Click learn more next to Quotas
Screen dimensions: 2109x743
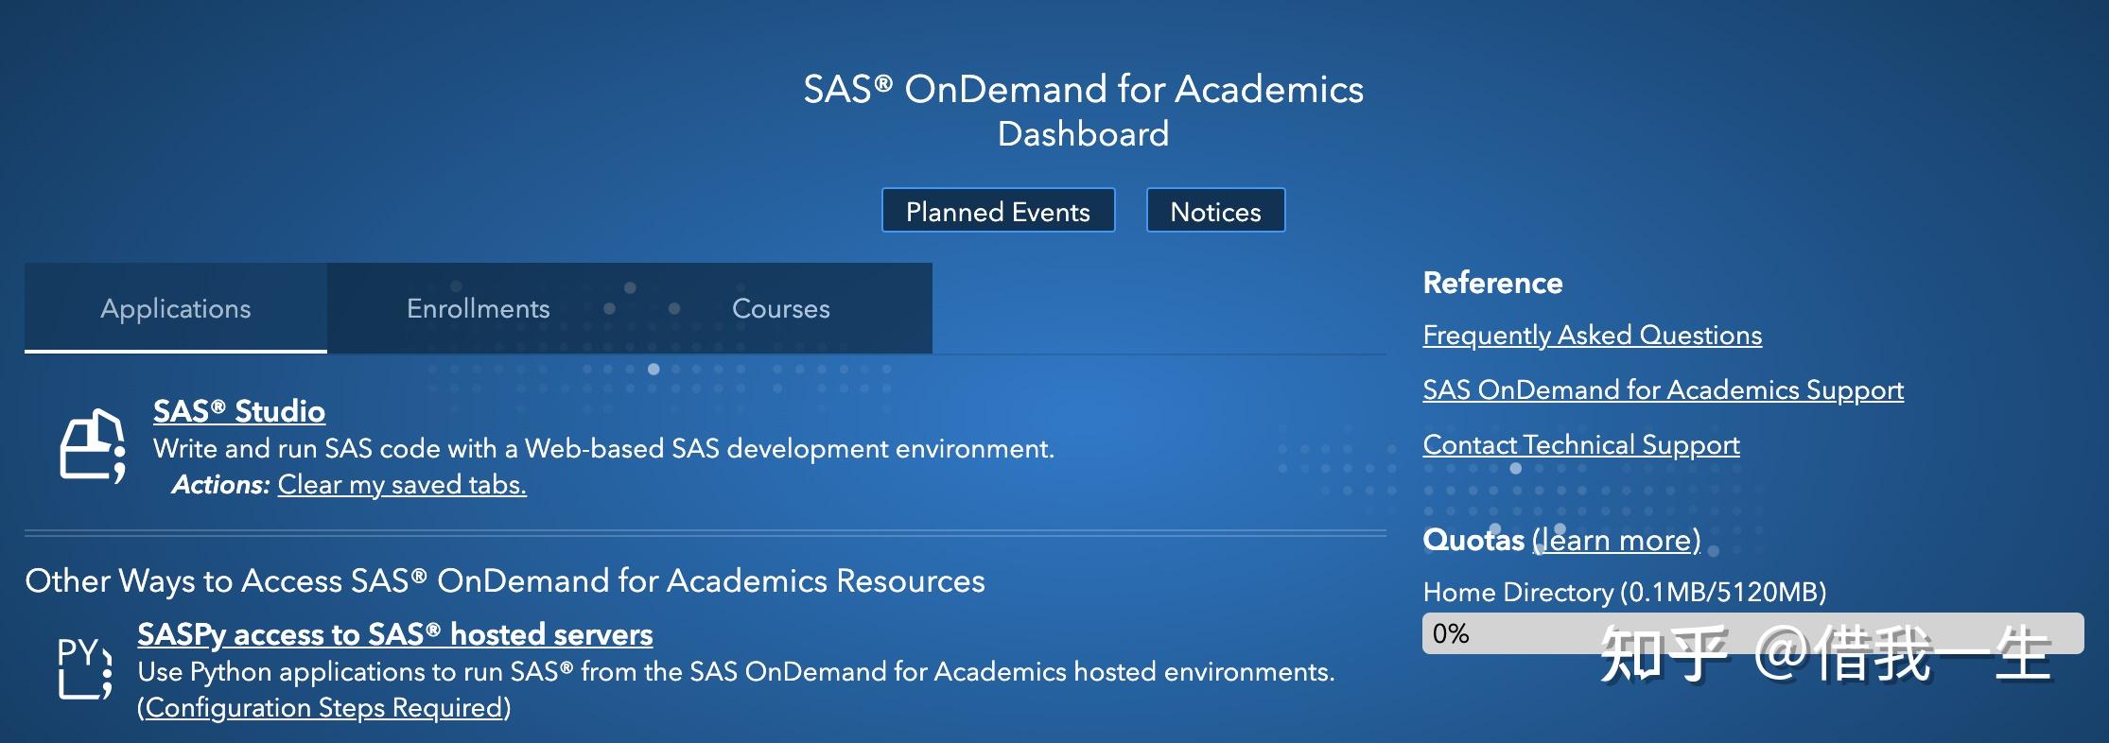[x=1616, y=541]
